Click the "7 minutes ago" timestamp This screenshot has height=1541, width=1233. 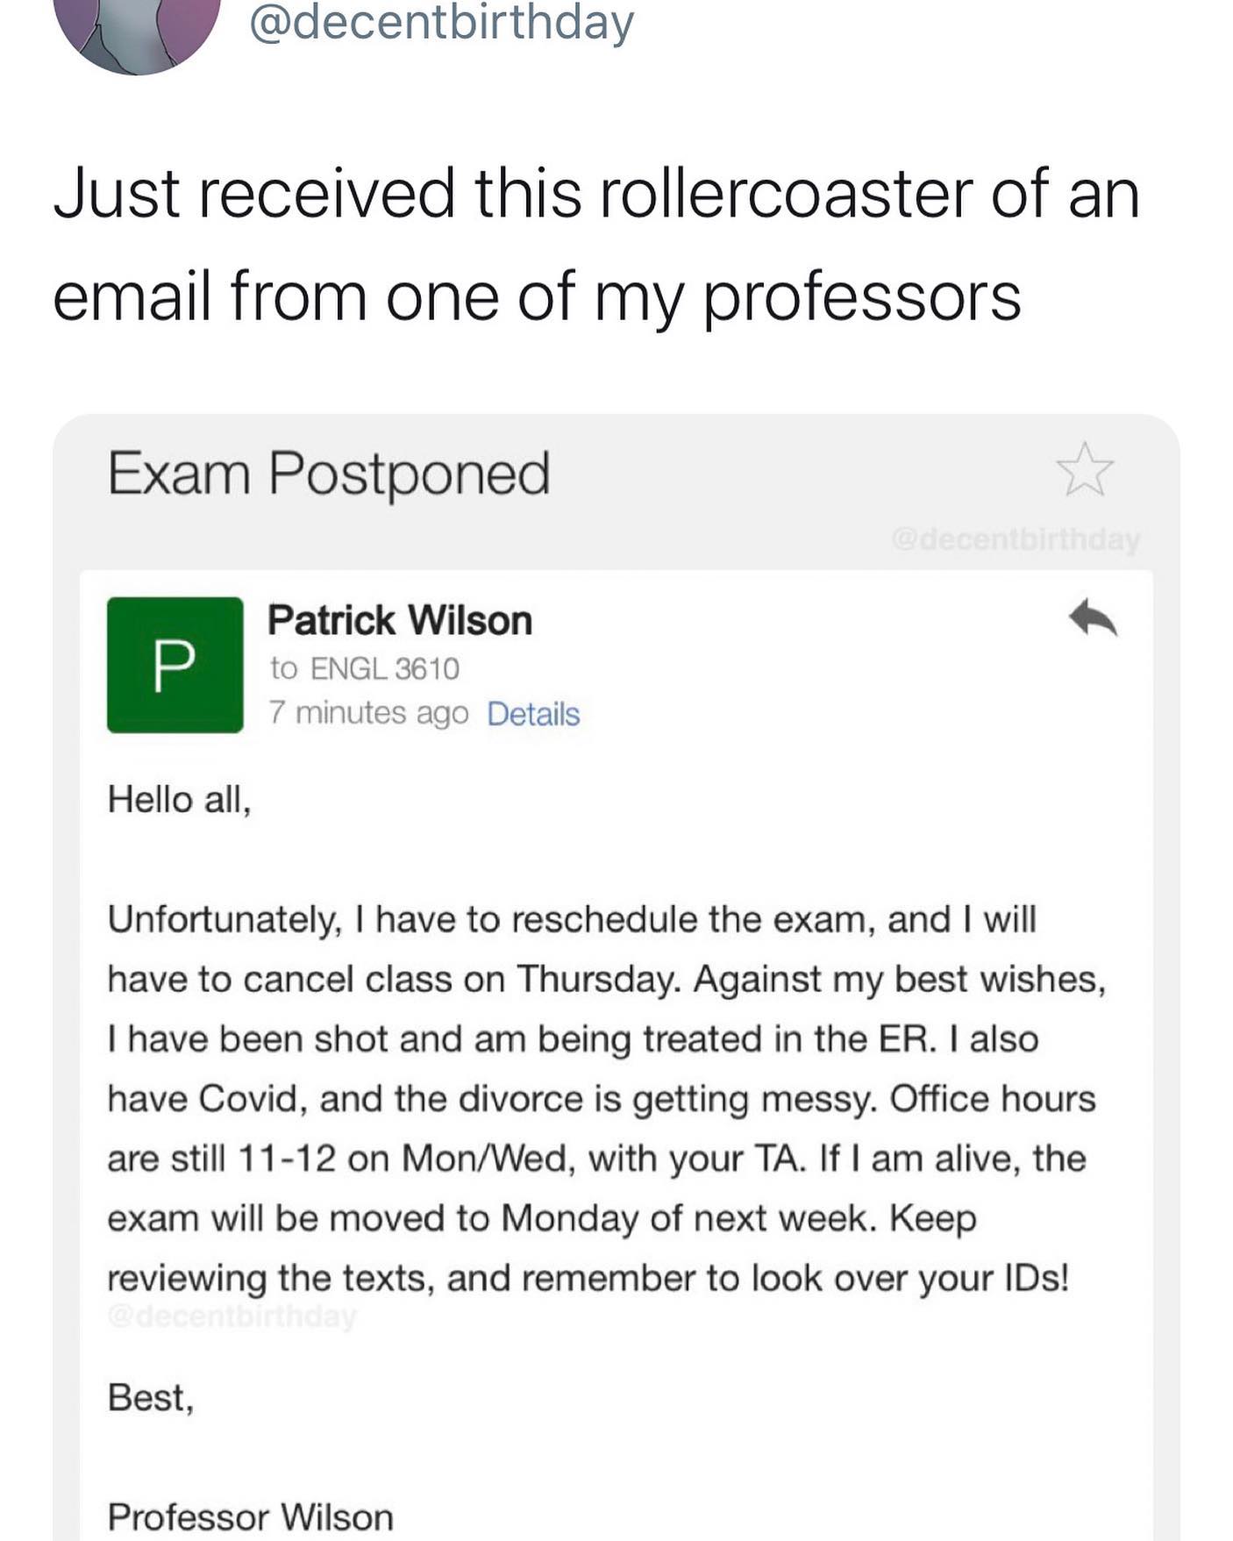(369, 713)
